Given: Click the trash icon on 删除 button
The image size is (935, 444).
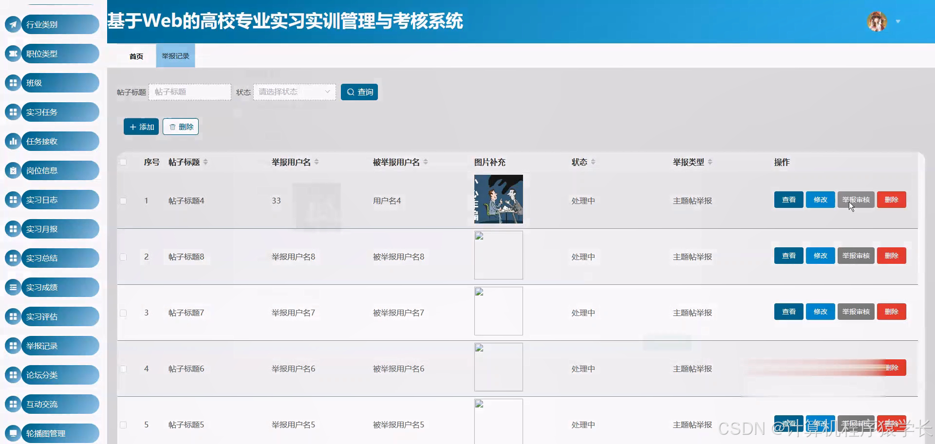Looking at the screenshot, I should 173,127.
